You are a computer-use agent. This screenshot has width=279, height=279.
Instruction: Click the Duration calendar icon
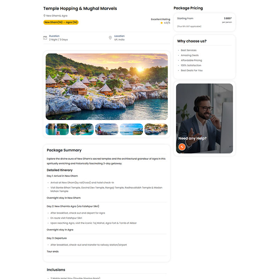coord(45,38)
